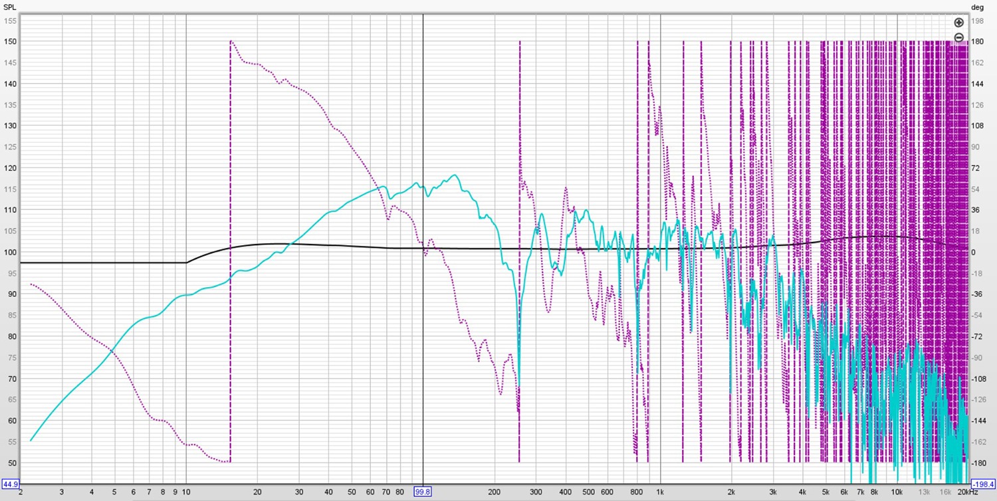This screenshot has width=997, height=501.
Task: Click the 200 frequency axis label
Action: click(x=494, y=492)
